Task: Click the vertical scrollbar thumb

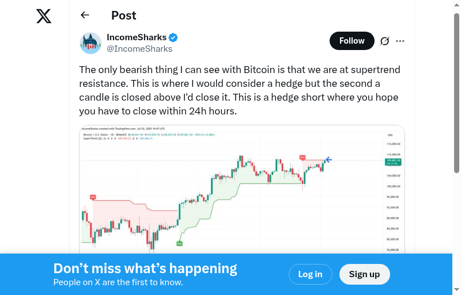Action: (457, 92)
